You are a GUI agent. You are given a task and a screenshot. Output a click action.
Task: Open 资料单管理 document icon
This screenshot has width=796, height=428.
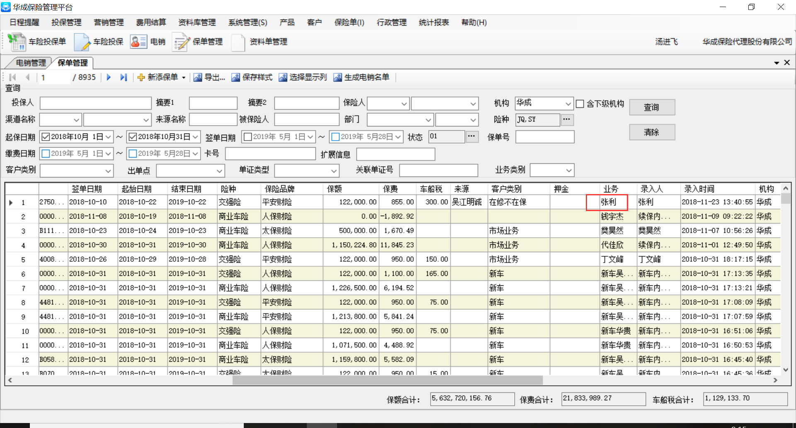(238, 42)
